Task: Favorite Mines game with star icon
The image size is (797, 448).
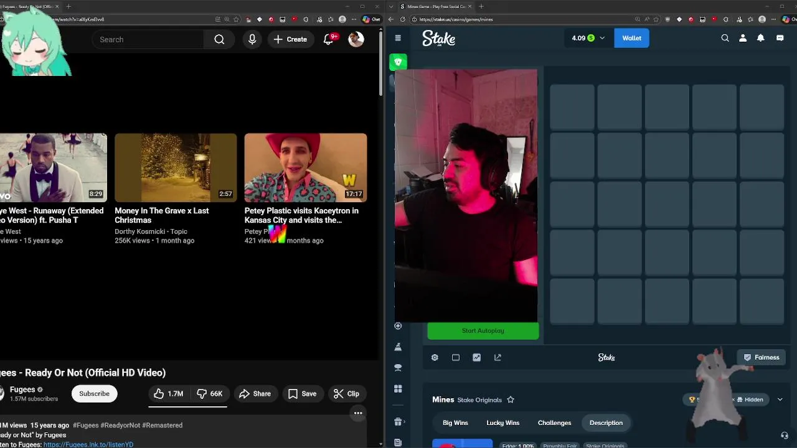Action: (511, 399)
